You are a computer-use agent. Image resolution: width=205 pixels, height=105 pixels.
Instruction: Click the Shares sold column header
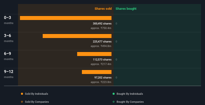[103, 9]
